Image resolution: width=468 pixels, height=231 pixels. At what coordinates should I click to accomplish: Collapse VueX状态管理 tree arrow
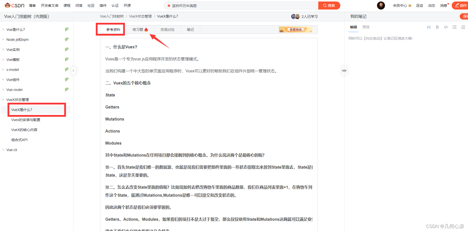pyautogui.click(x=3, y=100)
